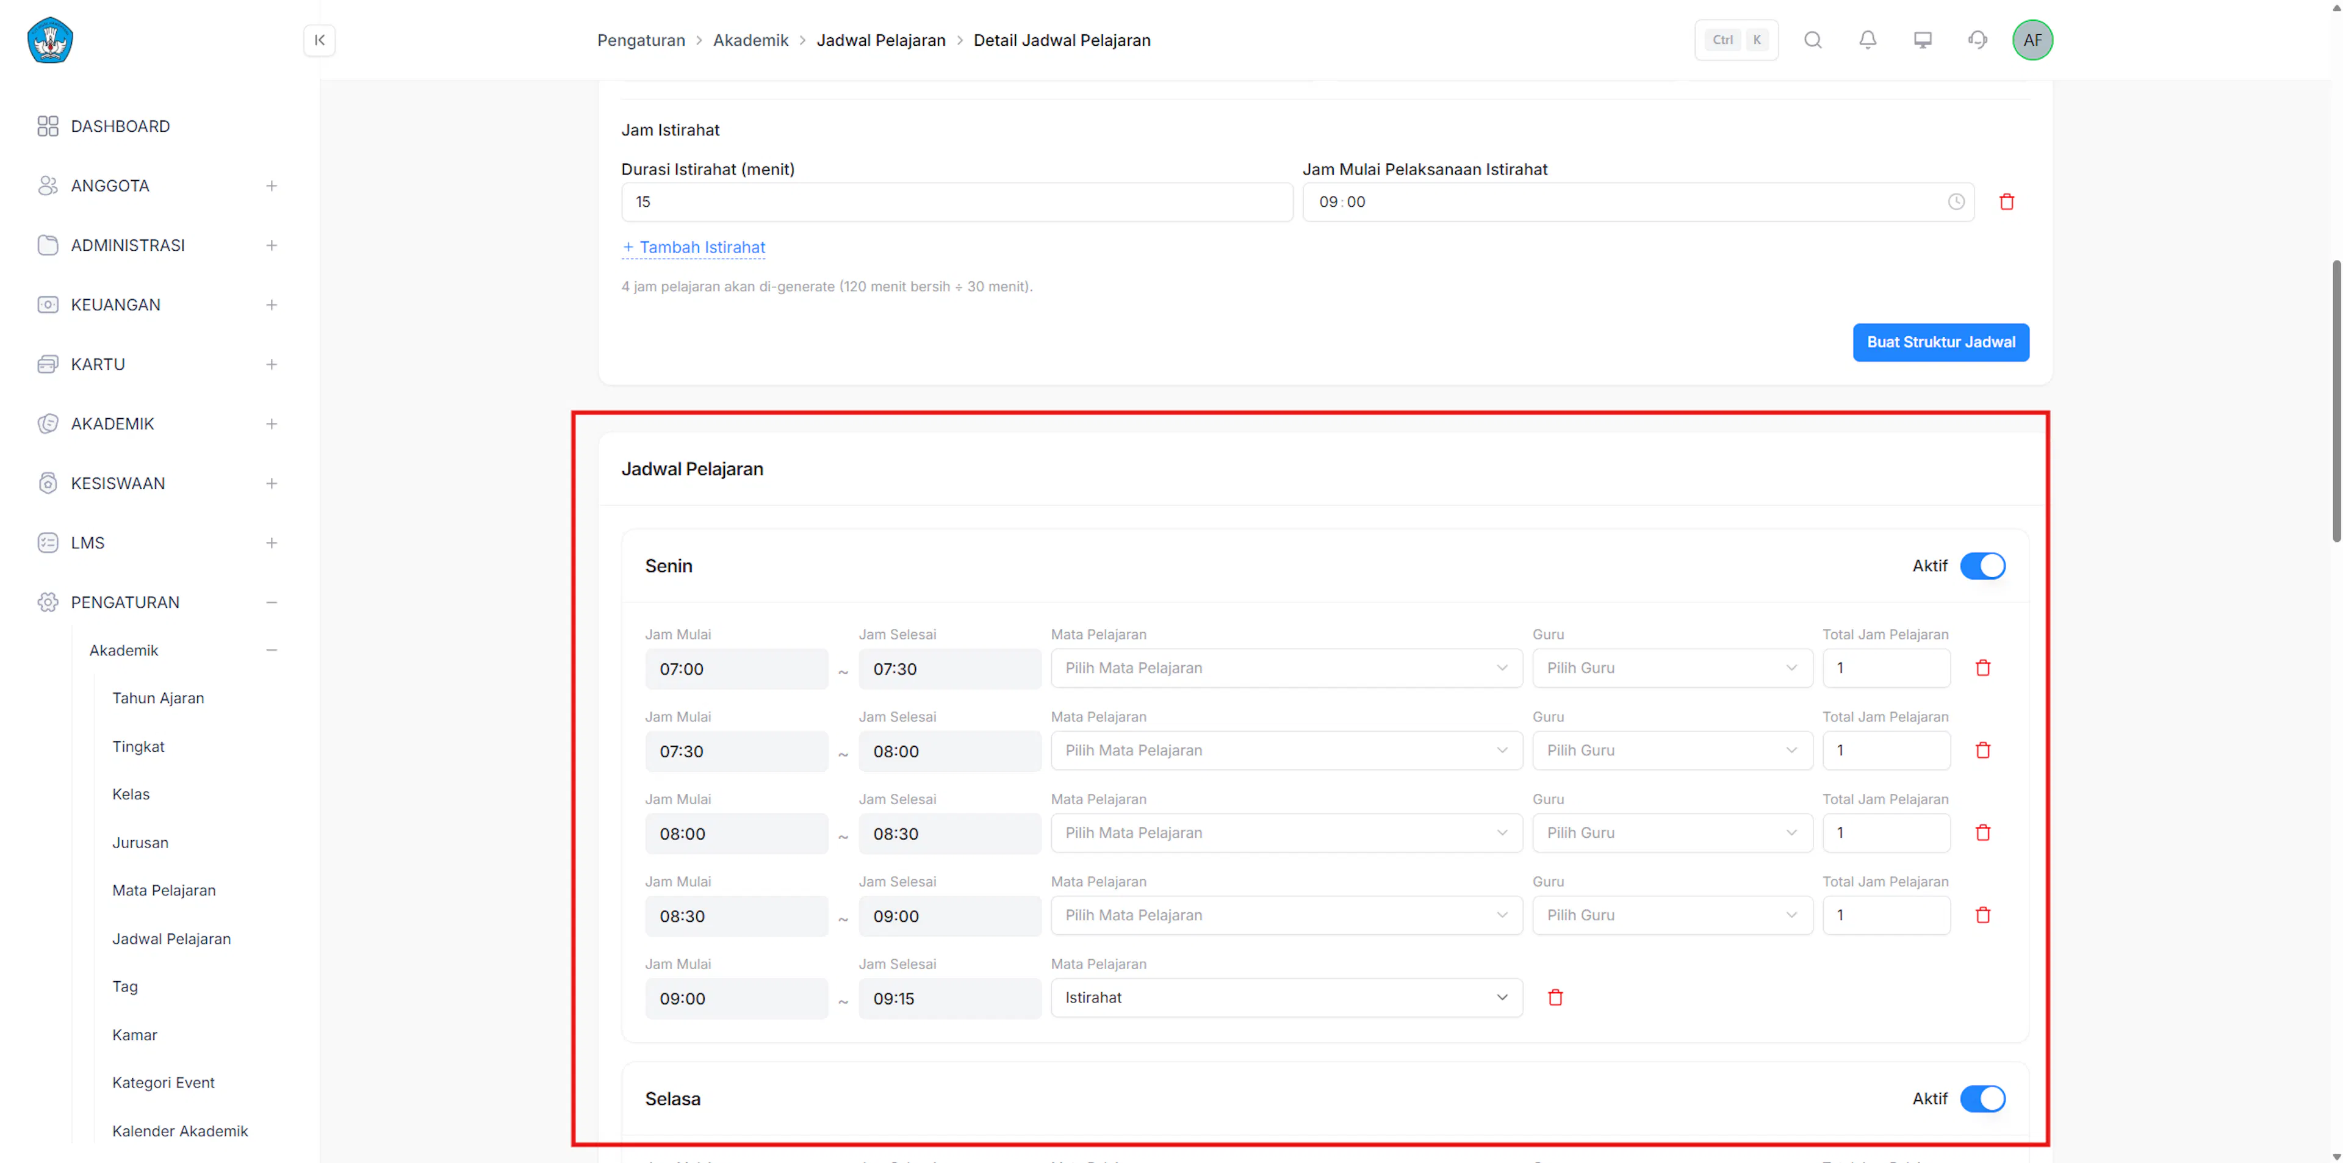Open Jurusan submenu item

140,843
